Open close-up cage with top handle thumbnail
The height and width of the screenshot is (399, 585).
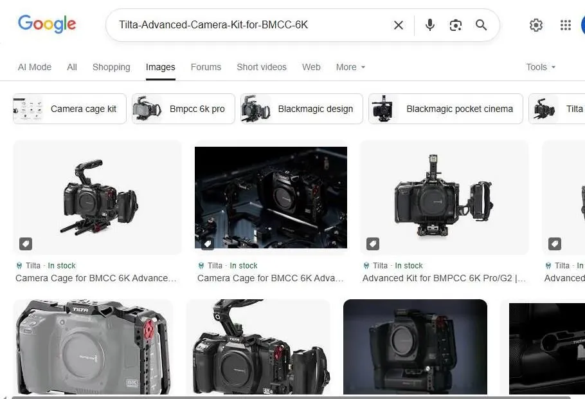(258, 347)
